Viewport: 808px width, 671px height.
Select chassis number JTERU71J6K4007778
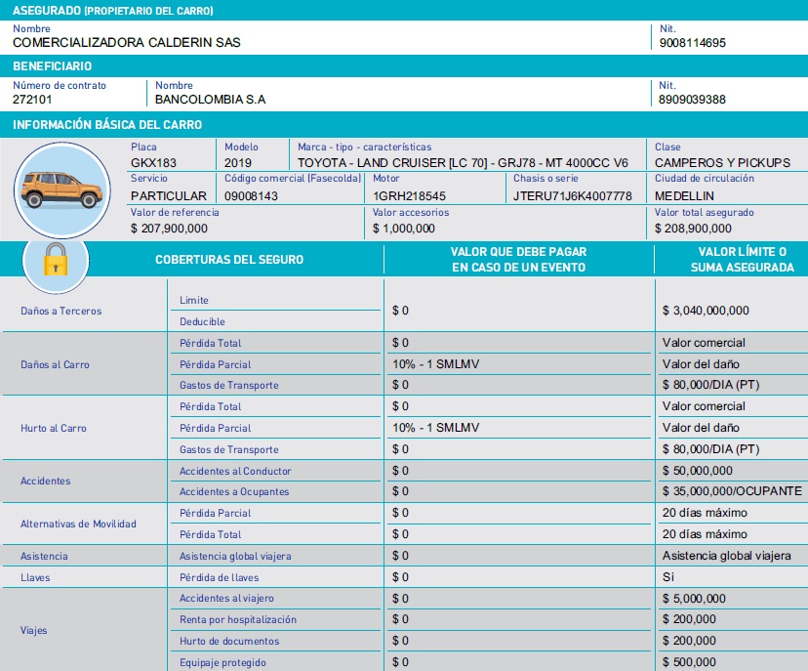point(573,195)
